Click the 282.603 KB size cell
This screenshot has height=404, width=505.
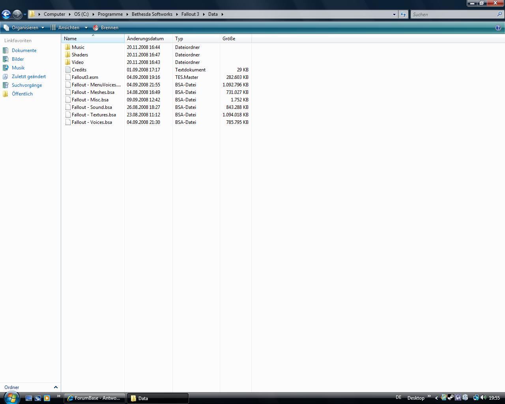click(x=237, y=77)
